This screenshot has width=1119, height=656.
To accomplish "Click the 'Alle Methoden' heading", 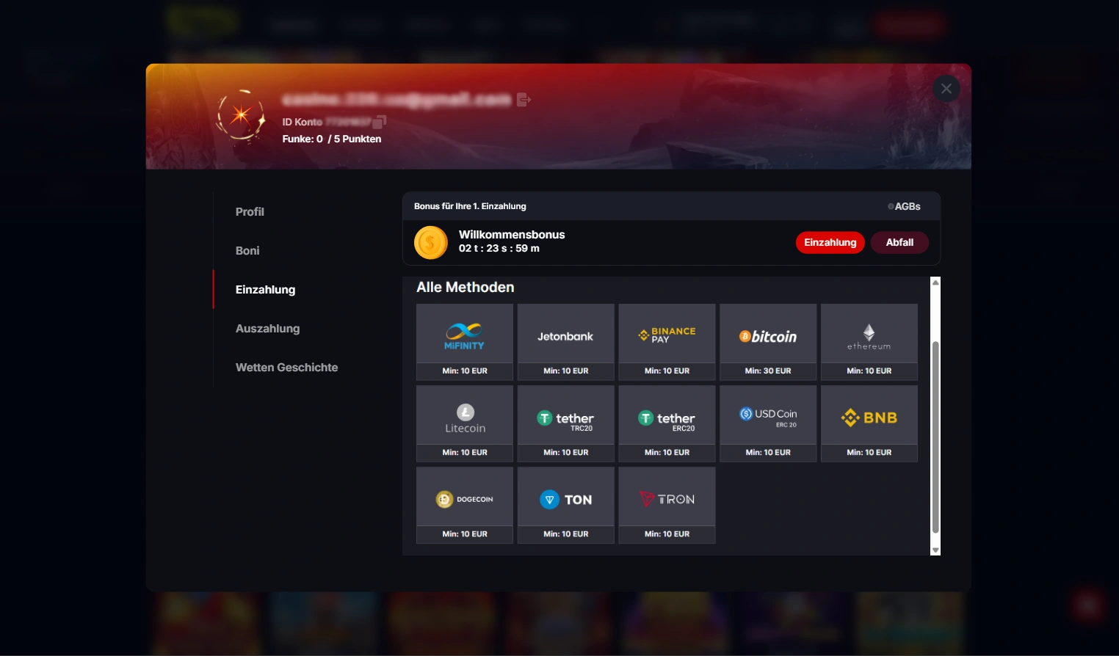I will pyautogui.click(x=465, y=288).
